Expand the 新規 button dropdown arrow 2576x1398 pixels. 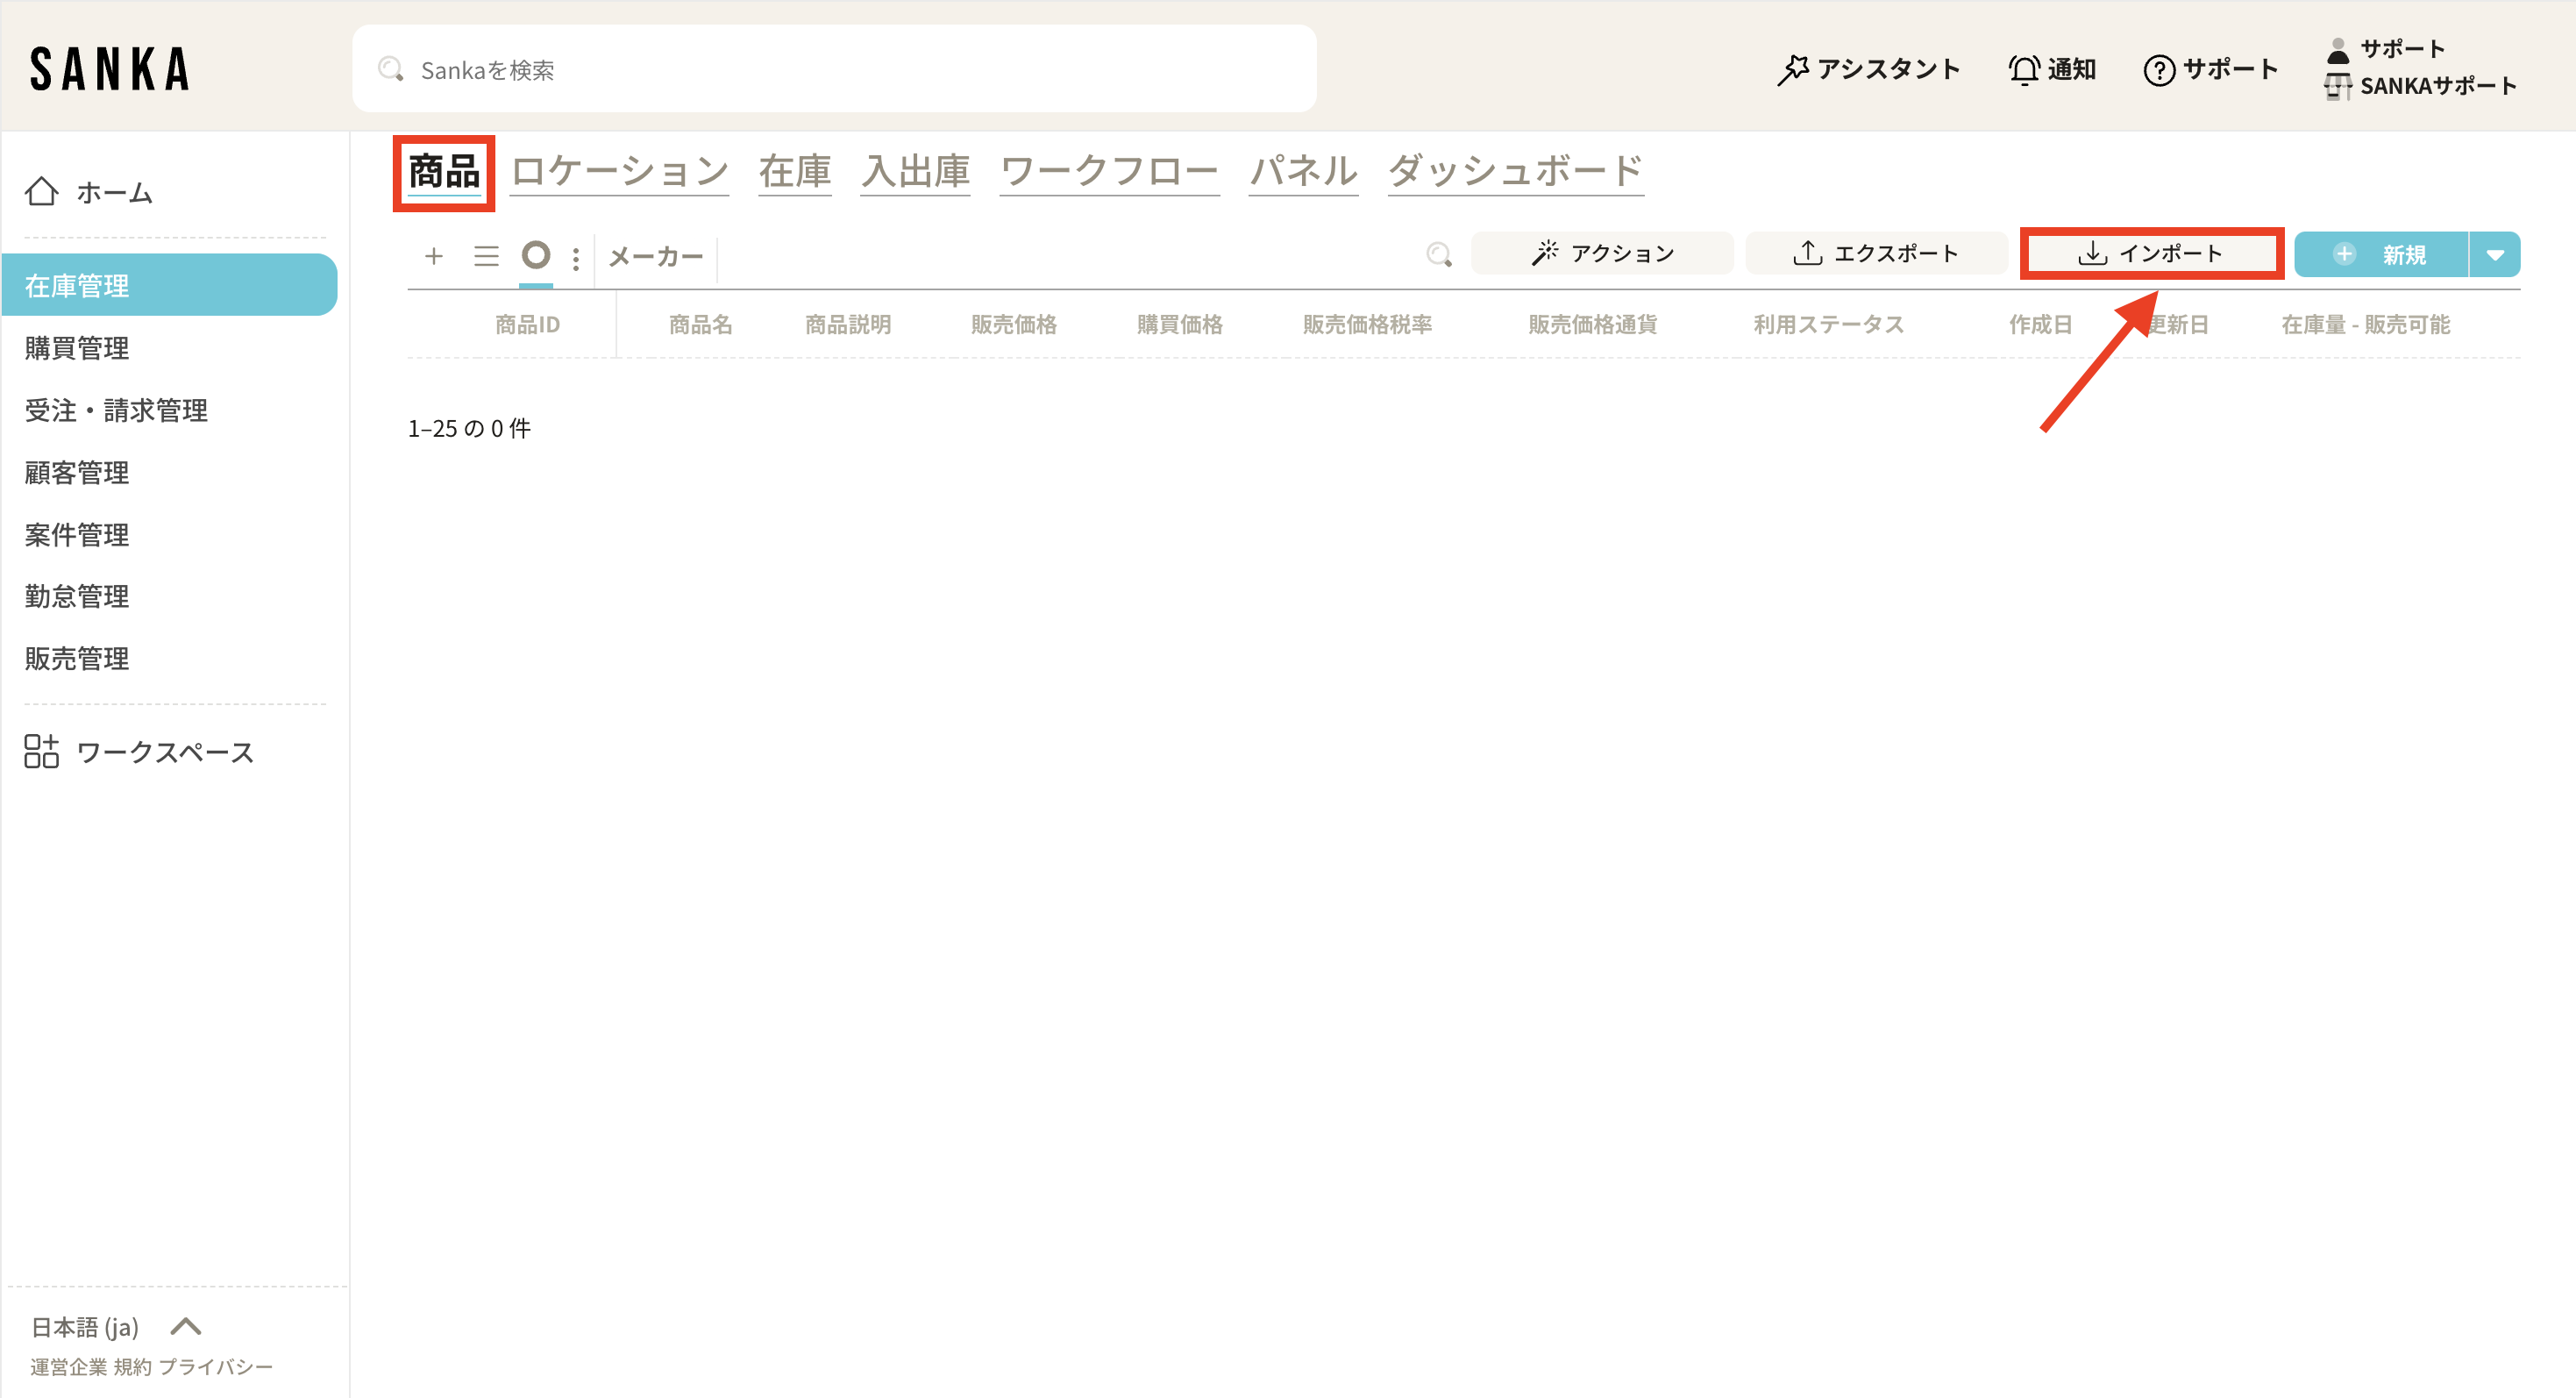2495,254
